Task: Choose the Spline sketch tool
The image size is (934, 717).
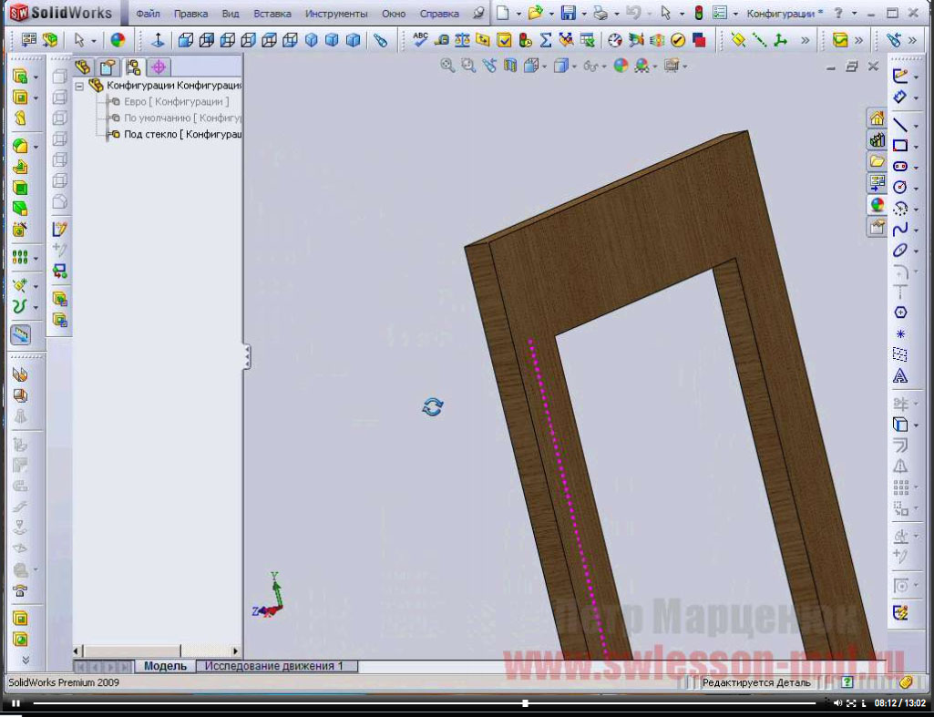Action: (x=899, y=230)
